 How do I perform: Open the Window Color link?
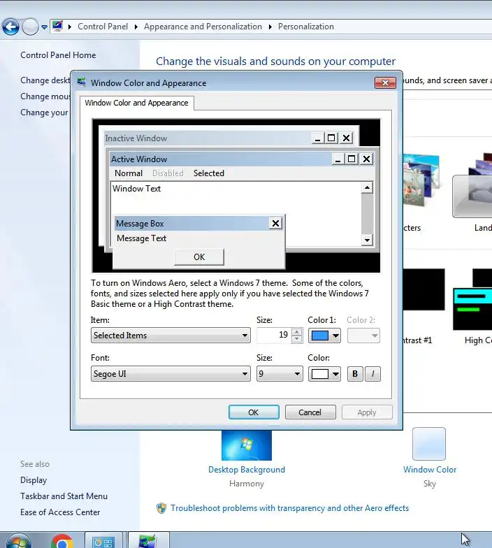[430, 470]
